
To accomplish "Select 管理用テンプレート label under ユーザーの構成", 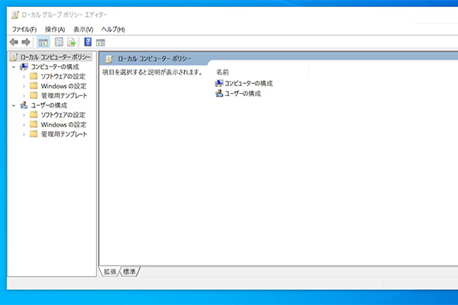I will (64, 134).
